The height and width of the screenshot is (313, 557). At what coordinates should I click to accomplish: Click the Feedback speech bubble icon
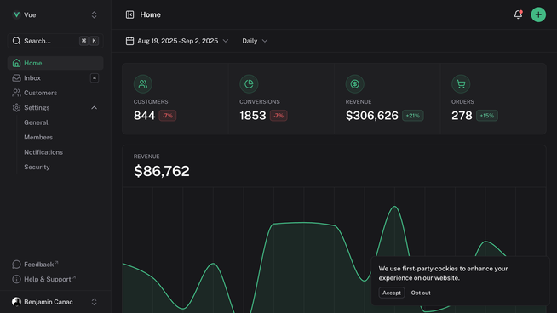[x=16, y=265]
